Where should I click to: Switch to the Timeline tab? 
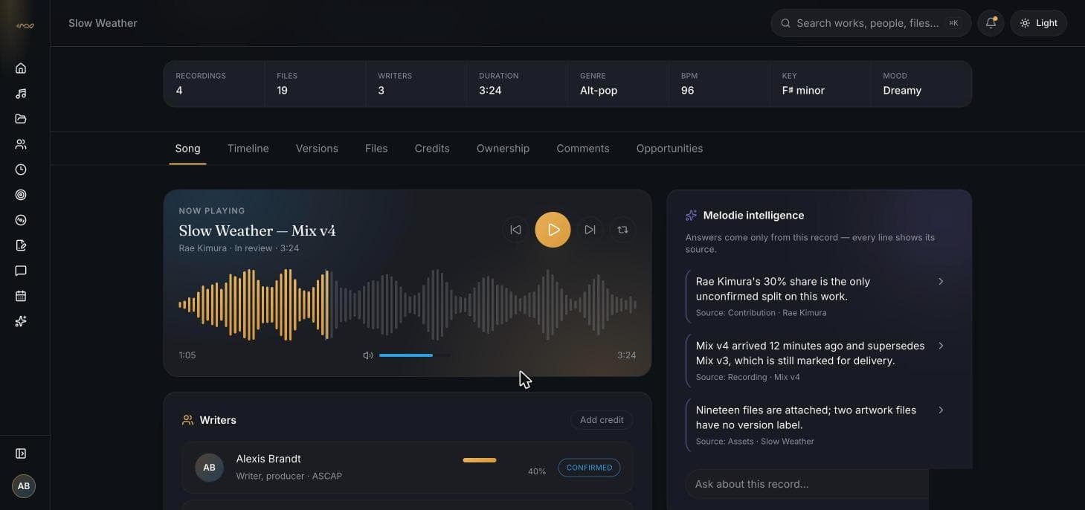[x=248, y=149]
